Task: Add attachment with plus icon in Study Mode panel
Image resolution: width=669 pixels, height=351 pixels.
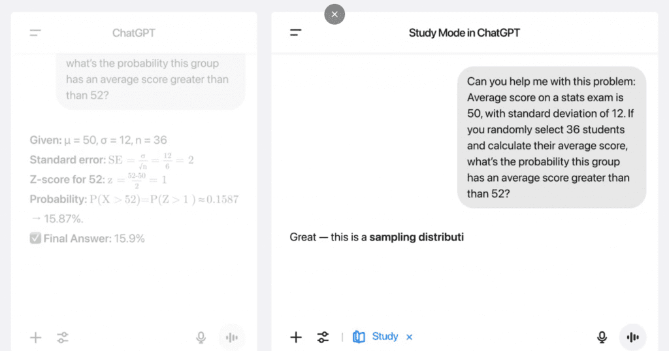Action: click(296, 337)
